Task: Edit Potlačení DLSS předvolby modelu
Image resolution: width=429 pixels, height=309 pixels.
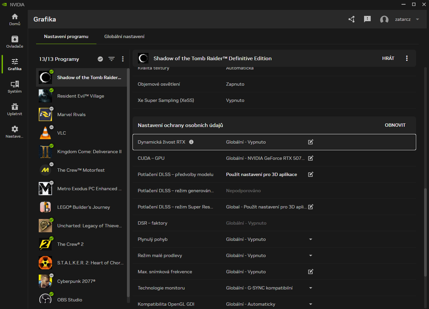Action: (311, 175)
